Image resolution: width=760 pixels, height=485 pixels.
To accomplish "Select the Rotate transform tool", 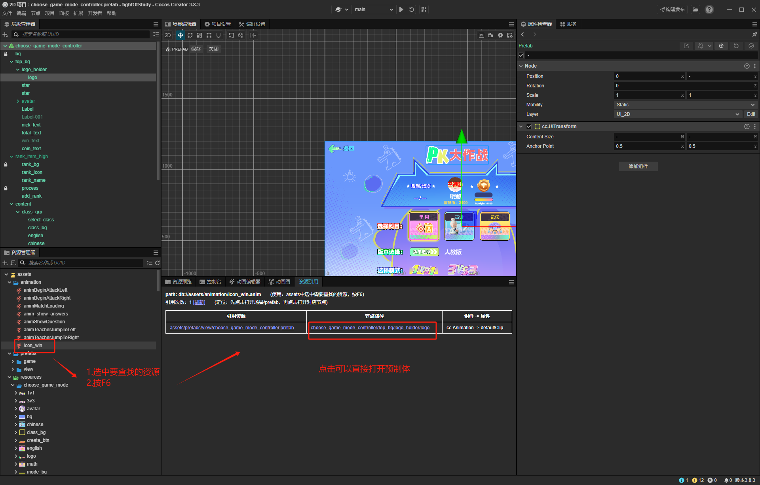I will coord(190,35).
